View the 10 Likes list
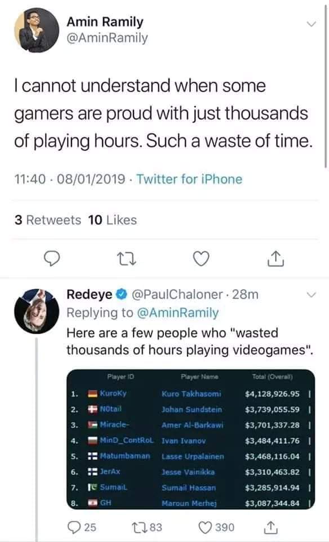Screen dimensions: 329x542 click(113, 220)
